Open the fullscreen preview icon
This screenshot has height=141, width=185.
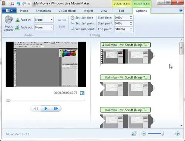pyautogui.click(x=82, y=93)
